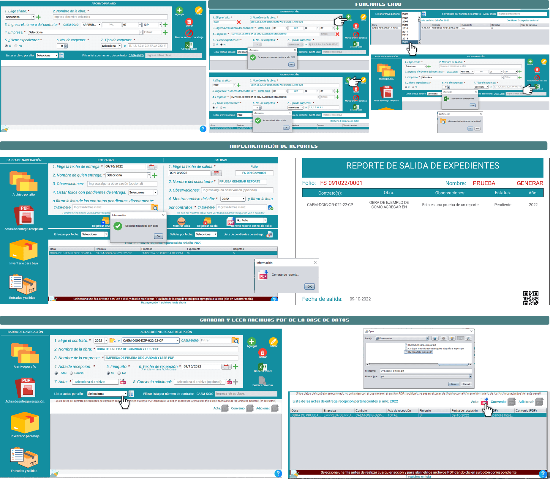Toggle the List view button in the Open dialog
The width and height of the screenshot is (550, 479).
[461, 338]
